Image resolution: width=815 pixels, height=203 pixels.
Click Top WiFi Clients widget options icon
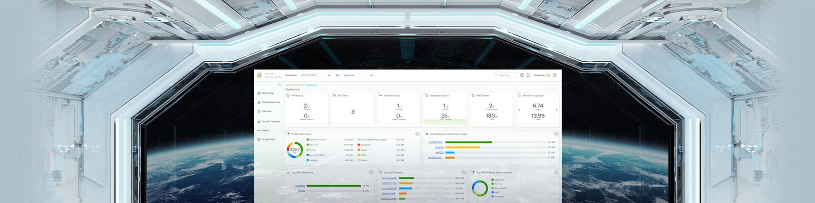click(x=463, y=173)
